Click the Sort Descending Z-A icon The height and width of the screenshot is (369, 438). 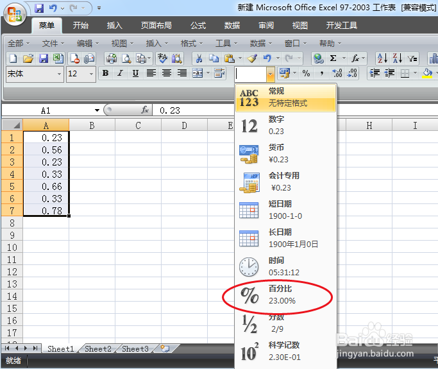[x=397, y=58]
